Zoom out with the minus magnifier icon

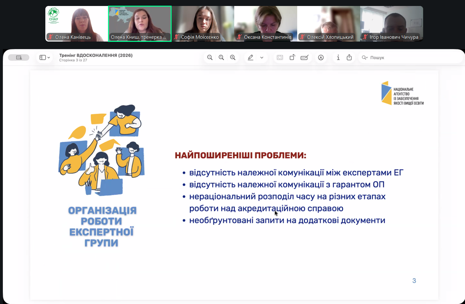[x=210, y=58]
